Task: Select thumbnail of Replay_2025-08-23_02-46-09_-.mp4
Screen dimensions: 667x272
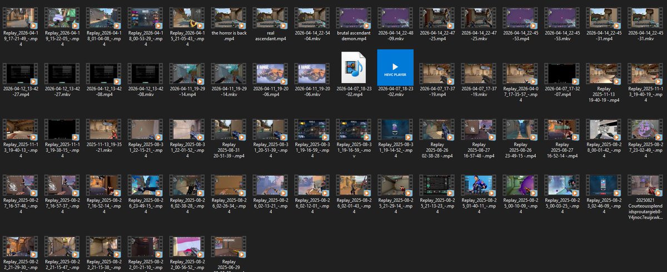Action: (x=604, y=185)
